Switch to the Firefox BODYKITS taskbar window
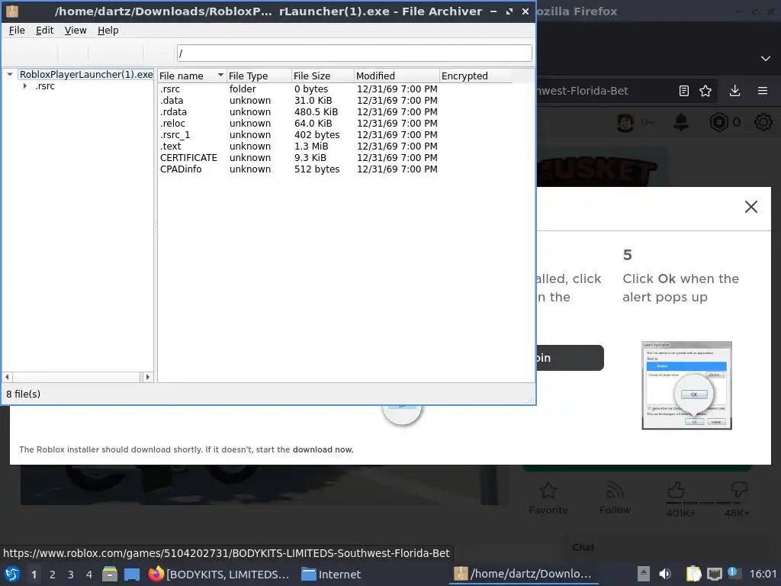Viewport: 781px width, 586px height. pyautogui.click(x=219, y=574)
